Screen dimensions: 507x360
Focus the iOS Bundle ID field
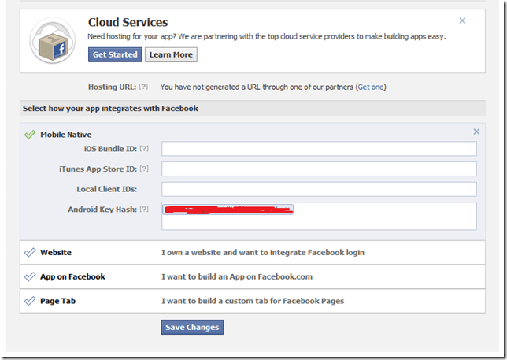(x=319, y=149)
